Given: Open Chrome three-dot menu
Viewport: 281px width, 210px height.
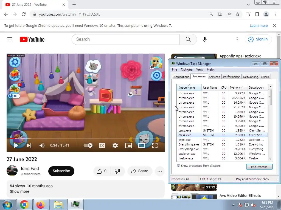Looking at the screenshot, I should pyautogui.click(x=275, y=14).
